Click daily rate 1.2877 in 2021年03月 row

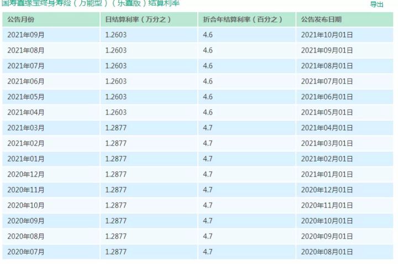coord(116,128)
